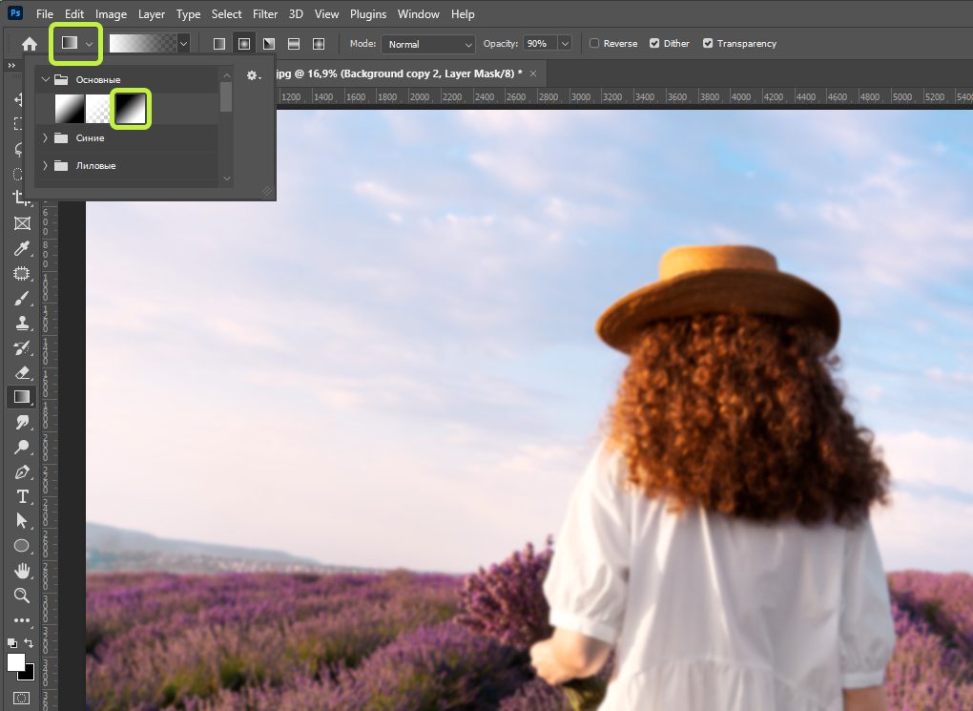This screenshot has height=711, width=973.
Task: Expand the Синие gradient folder
Action: [45, 137]
